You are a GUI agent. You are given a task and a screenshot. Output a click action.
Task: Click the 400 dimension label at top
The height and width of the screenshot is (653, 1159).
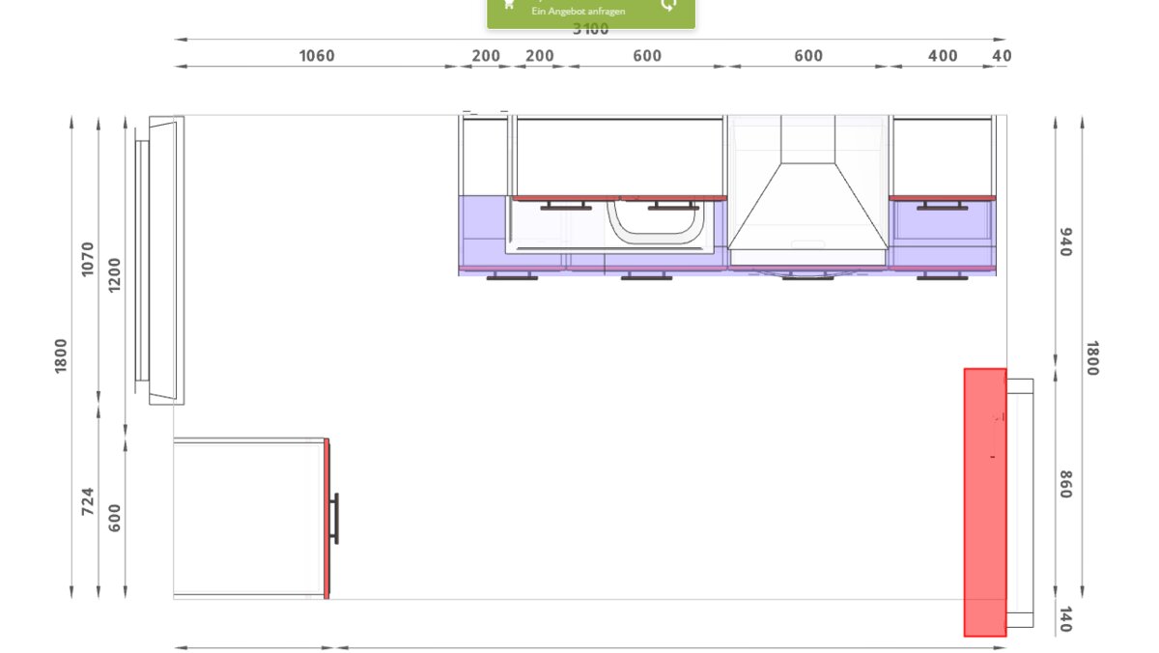pos(943,56)
